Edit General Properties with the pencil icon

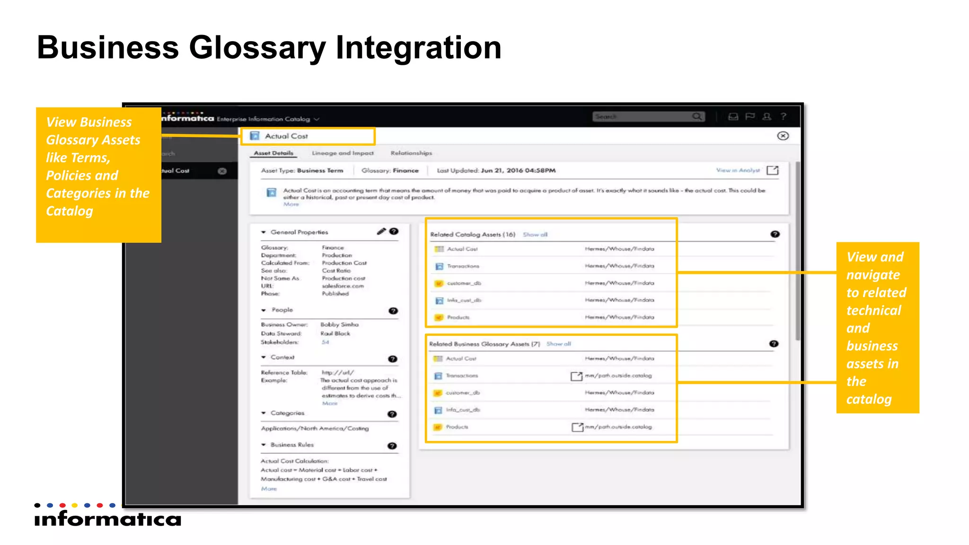coord(381,231)
